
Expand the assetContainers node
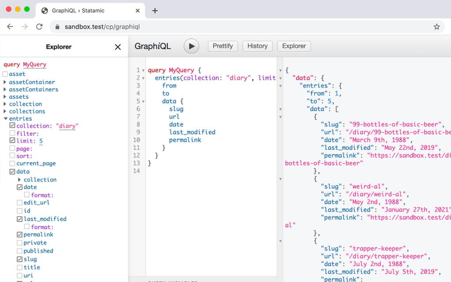5,89
